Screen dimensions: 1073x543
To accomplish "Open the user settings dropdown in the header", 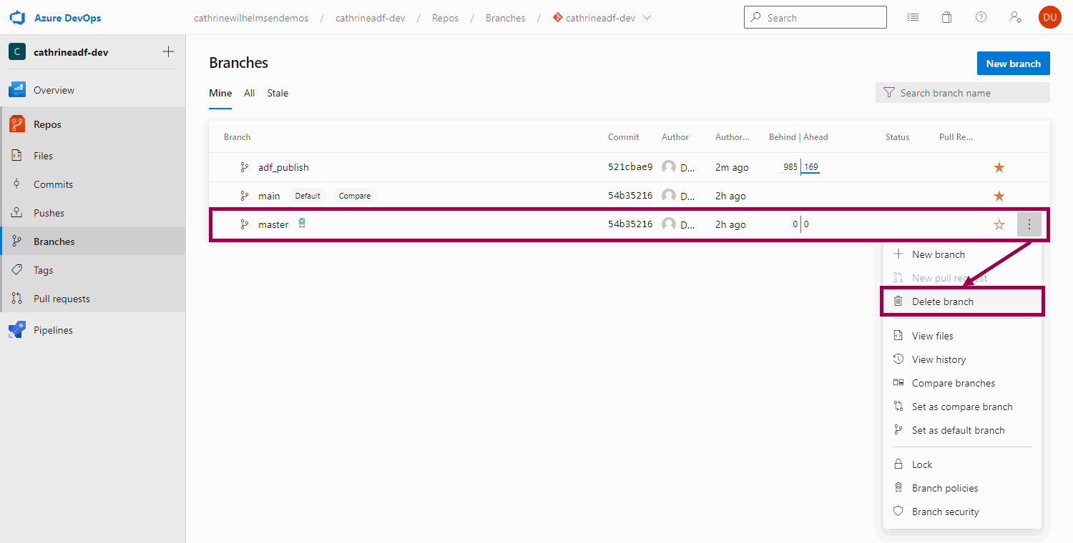I will pyautogui.click(x=1015, y=16).
